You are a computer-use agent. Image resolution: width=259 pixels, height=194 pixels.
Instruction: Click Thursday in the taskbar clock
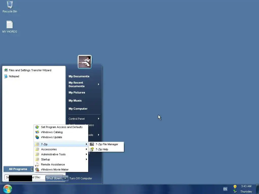click(x=246, y=191)
